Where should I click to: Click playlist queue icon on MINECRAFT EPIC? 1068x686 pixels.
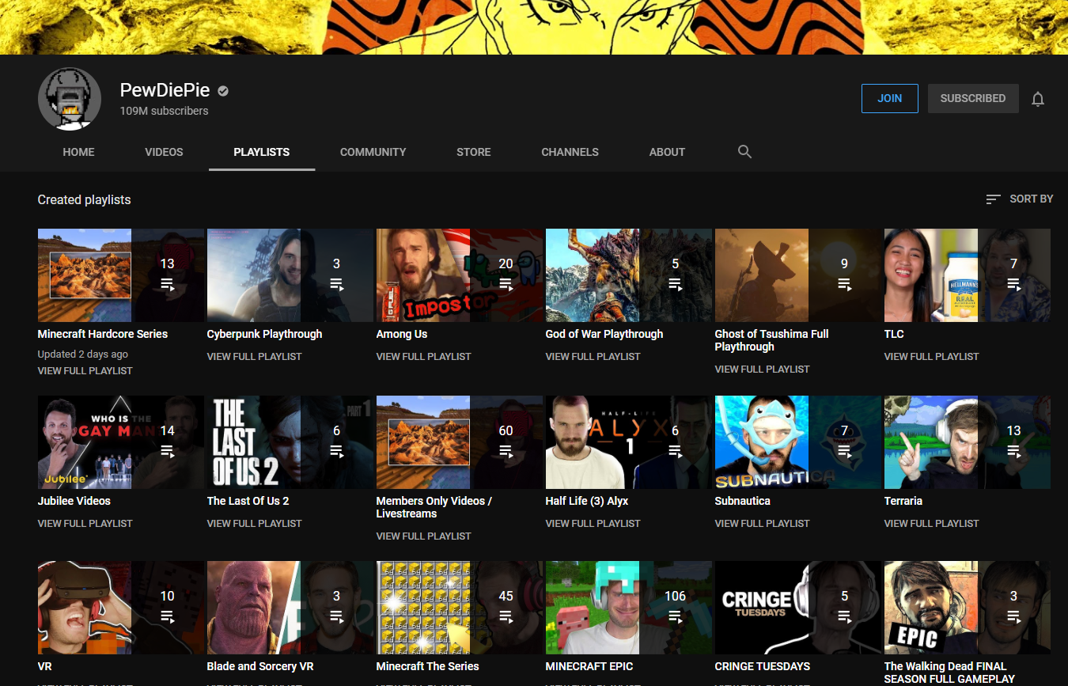click(675, 616)
